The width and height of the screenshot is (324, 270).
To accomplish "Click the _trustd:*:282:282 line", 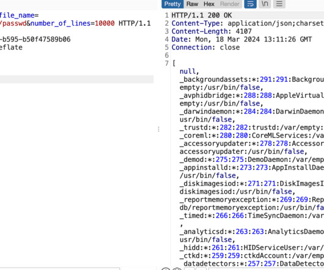I will [252, 128].
